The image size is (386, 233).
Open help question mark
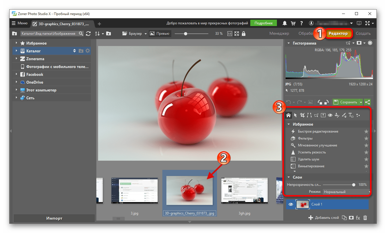pyautogui.click(x=302, y=23)
